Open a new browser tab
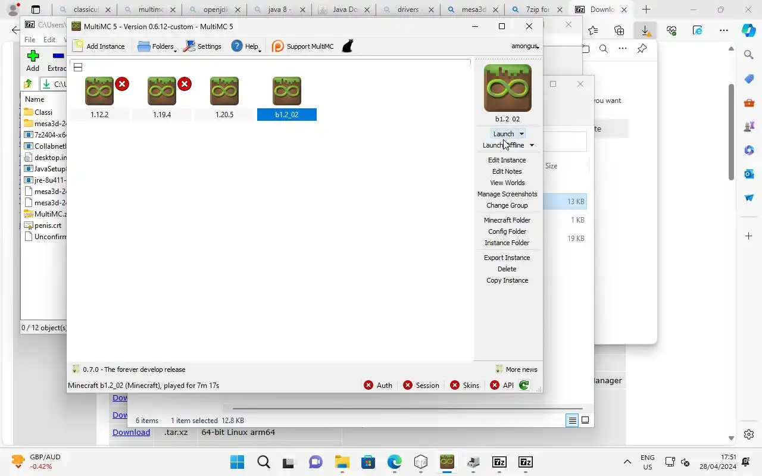 pos(646,10)
